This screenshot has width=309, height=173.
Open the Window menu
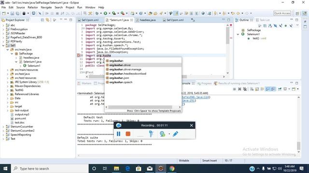(90, 8)
